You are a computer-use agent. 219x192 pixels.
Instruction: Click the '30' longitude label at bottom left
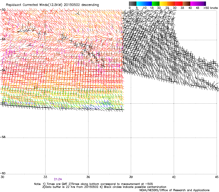click(x=2, y=177)
